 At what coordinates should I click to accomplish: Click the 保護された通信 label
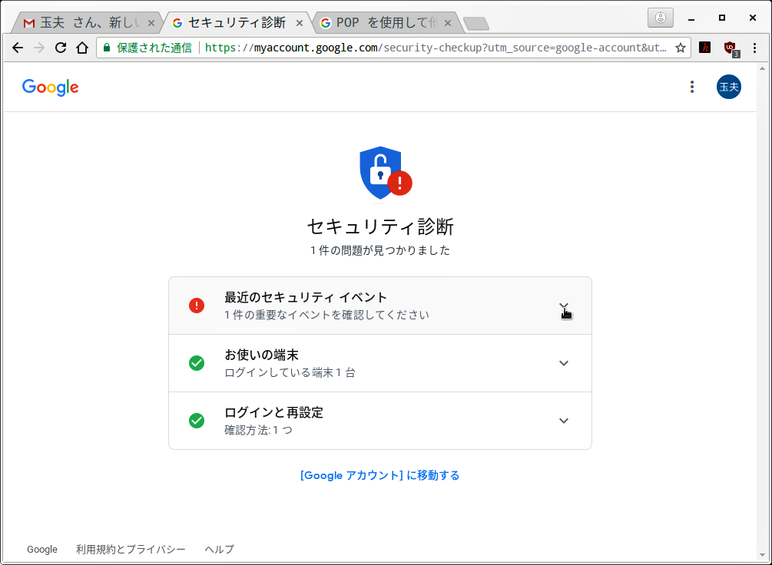(x=154, y=48)
